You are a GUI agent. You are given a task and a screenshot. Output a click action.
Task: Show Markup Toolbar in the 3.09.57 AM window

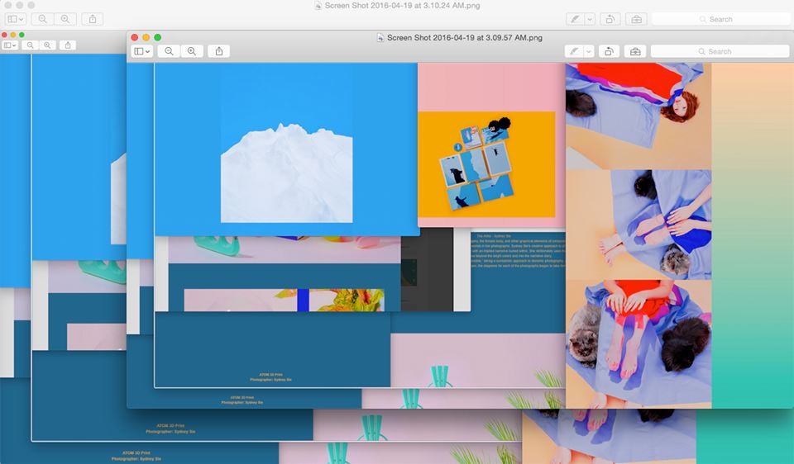click(635, 51)
